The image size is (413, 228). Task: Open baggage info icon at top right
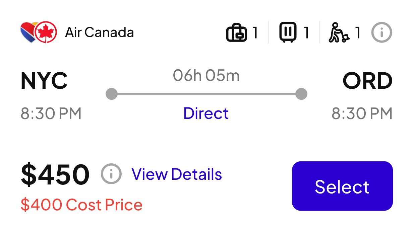click(381, 32)
